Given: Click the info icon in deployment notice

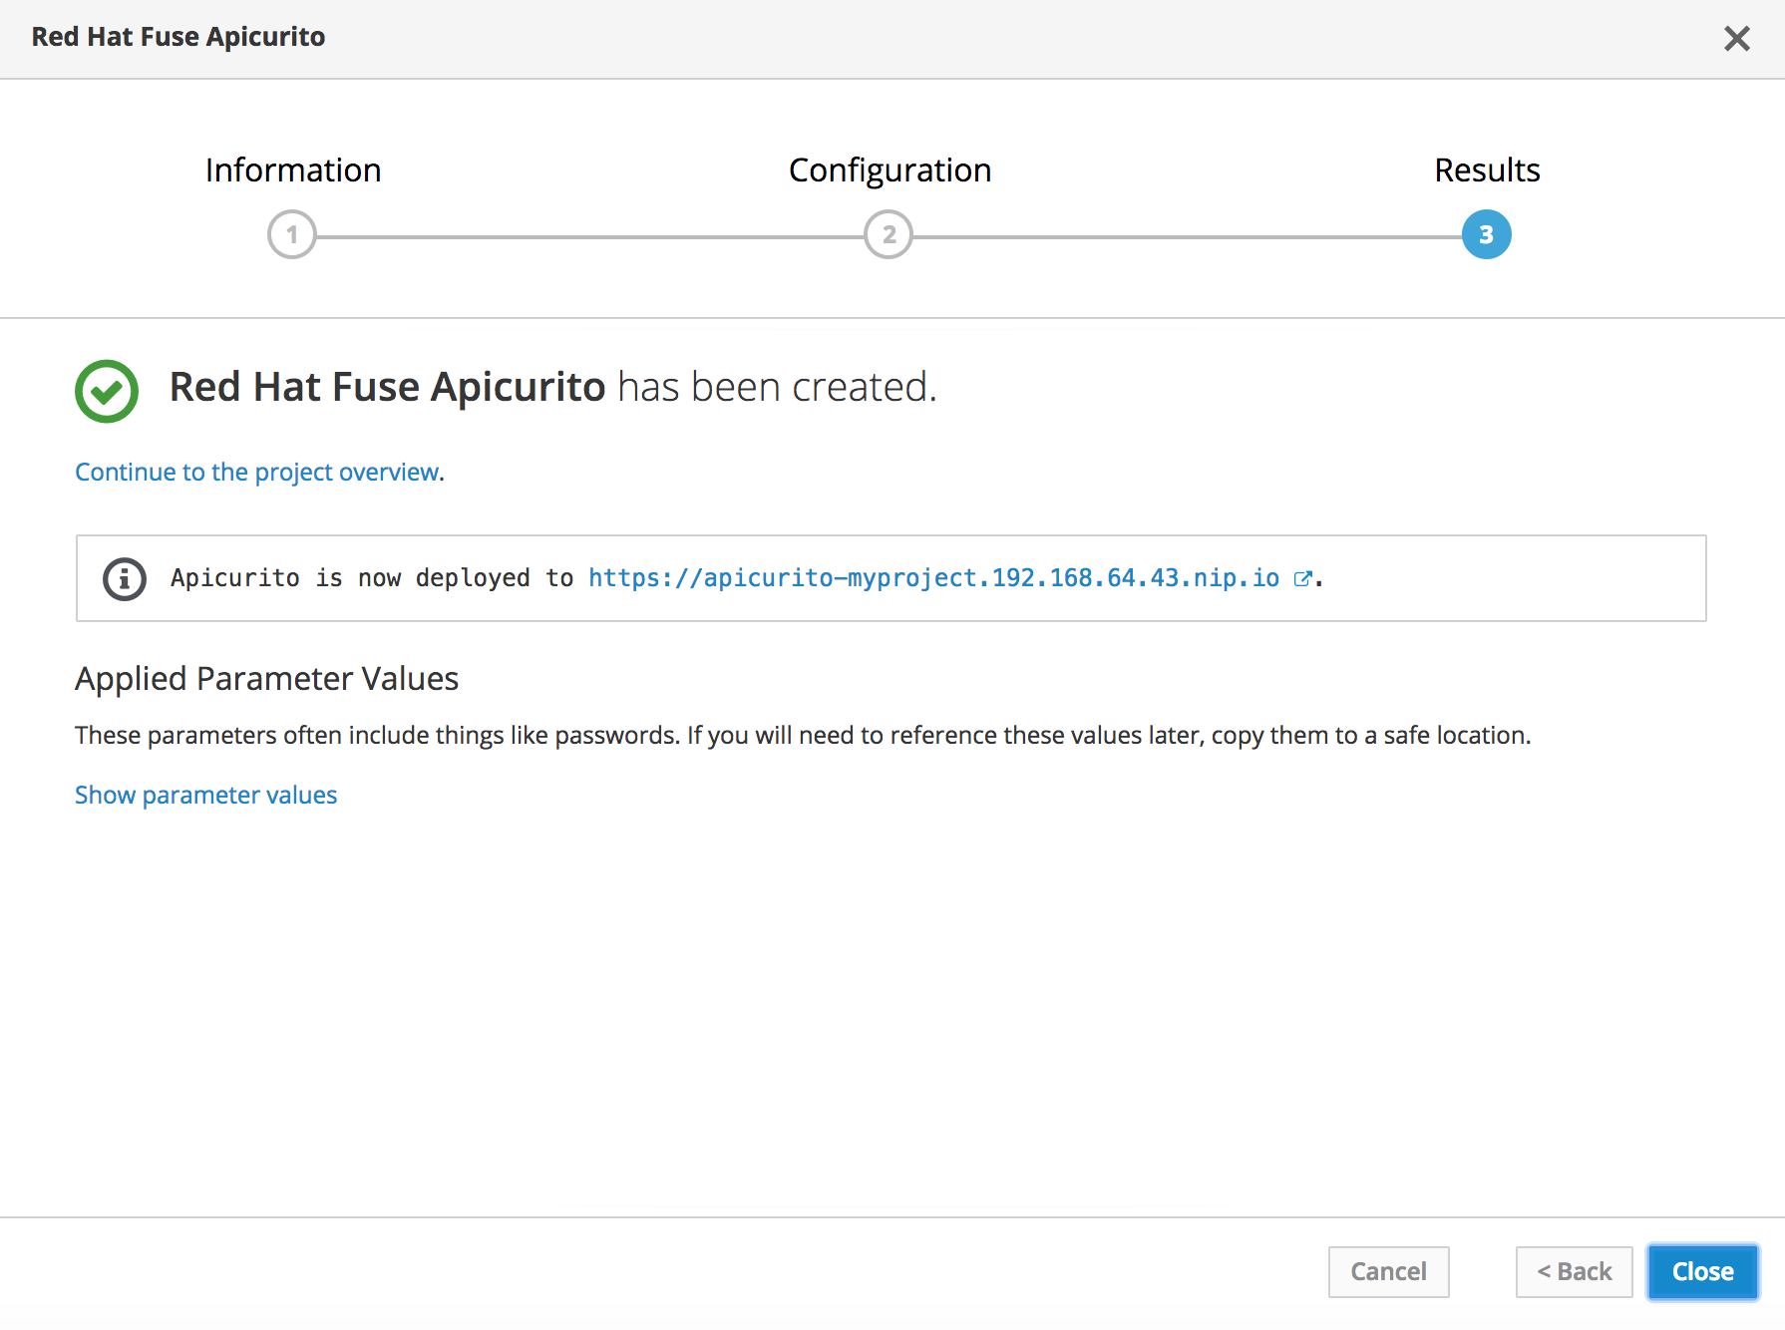Looking at the screenshot, I should point(125,578).
